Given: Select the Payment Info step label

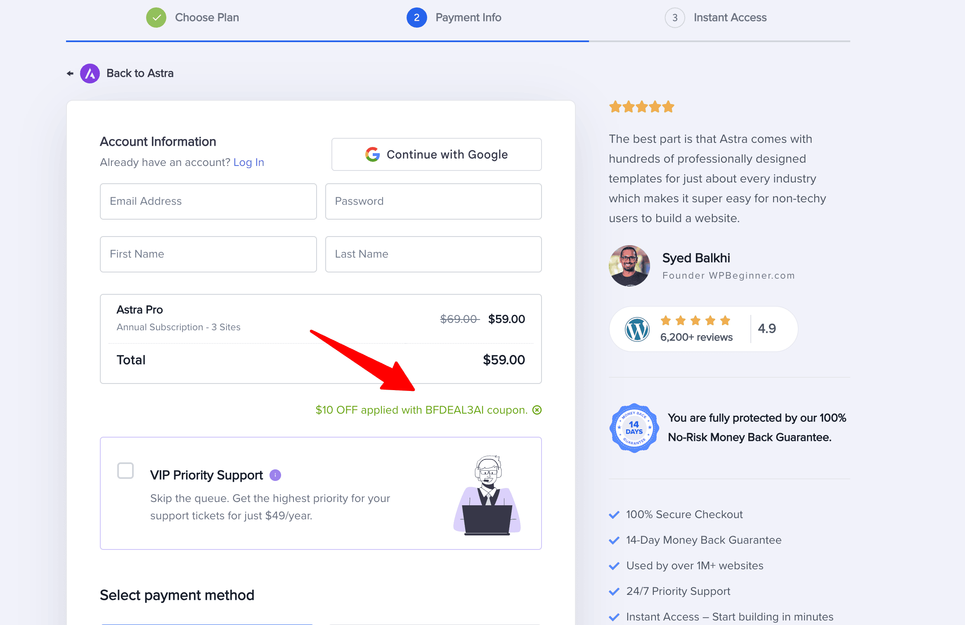Looking at the screenshot, I should point(468,18).
